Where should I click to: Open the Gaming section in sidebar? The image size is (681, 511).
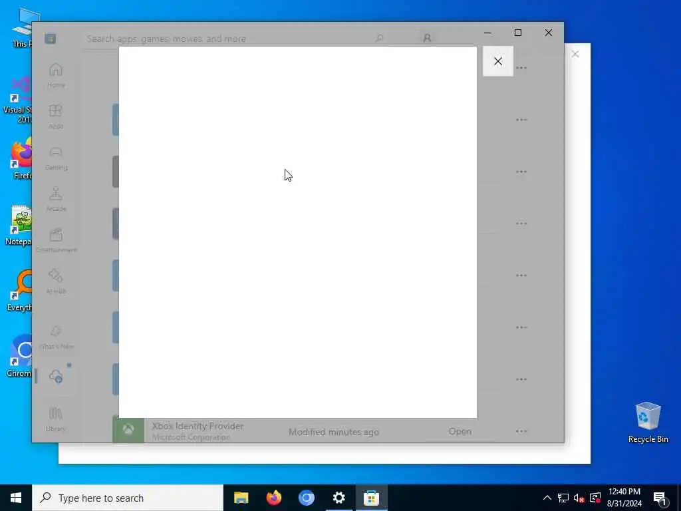(x=56, y=158)
